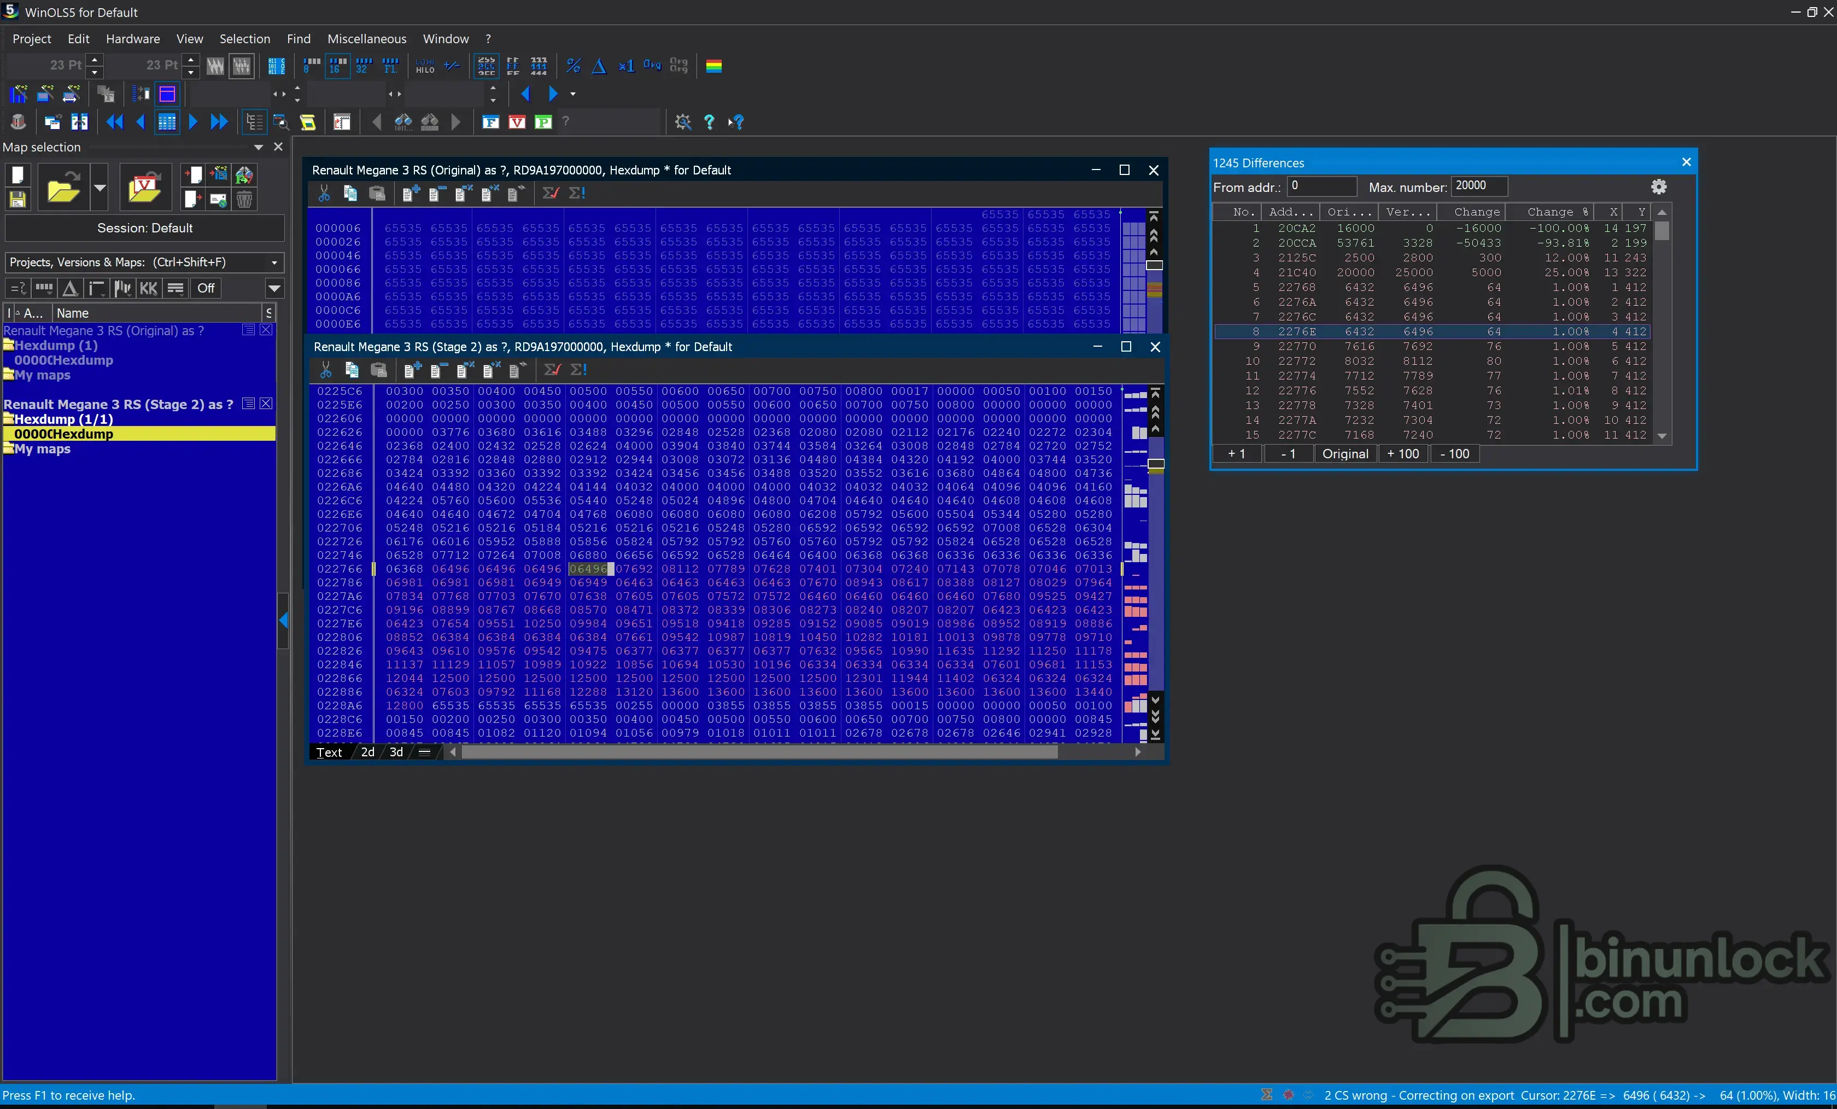Image resolution: width=1837 pixels, height=1109 pixels.
Task: Click the Stage 2 hexdump horizontal scrollbar
Action: click(x=759, y=752)
